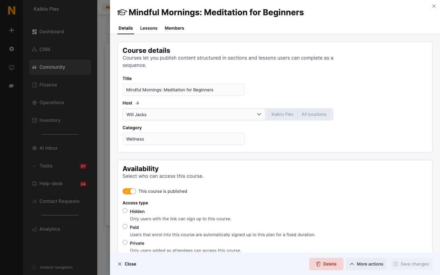This screenshot has height=275, width=440.
Task: Click the Analytics chart icon
Action: click(35, 229)
